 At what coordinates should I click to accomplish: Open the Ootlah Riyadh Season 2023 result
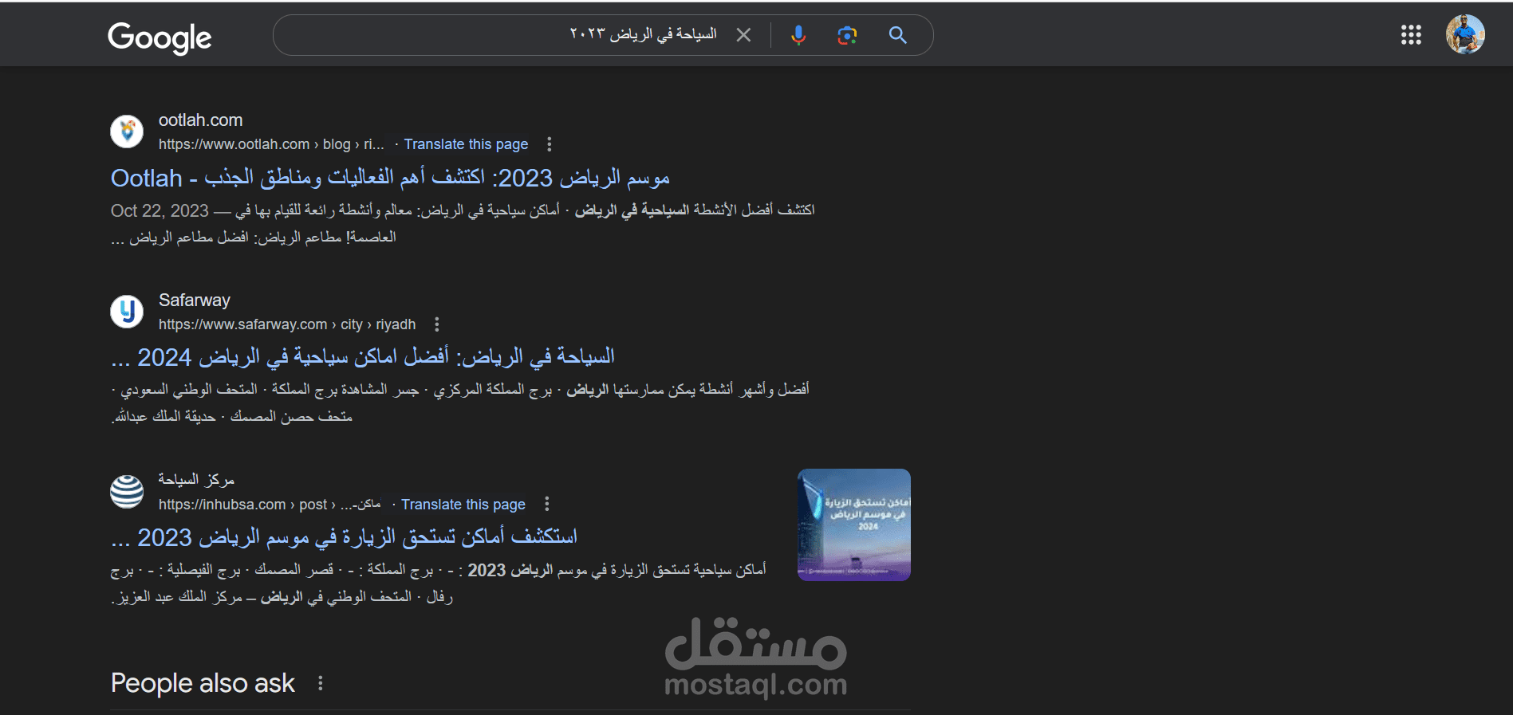click(x=390, y=178)
